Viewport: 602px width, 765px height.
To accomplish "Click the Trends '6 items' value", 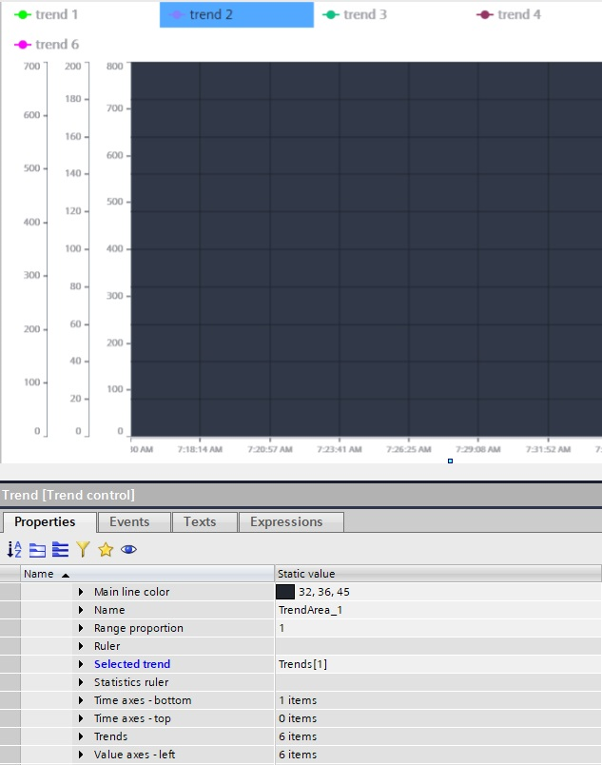I will coord(298,736).
